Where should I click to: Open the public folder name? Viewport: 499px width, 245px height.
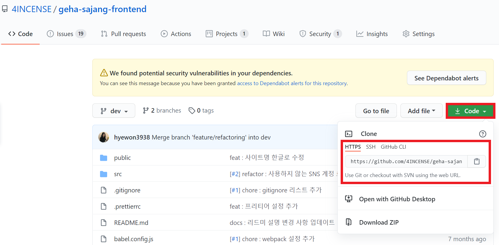[123, 158]
